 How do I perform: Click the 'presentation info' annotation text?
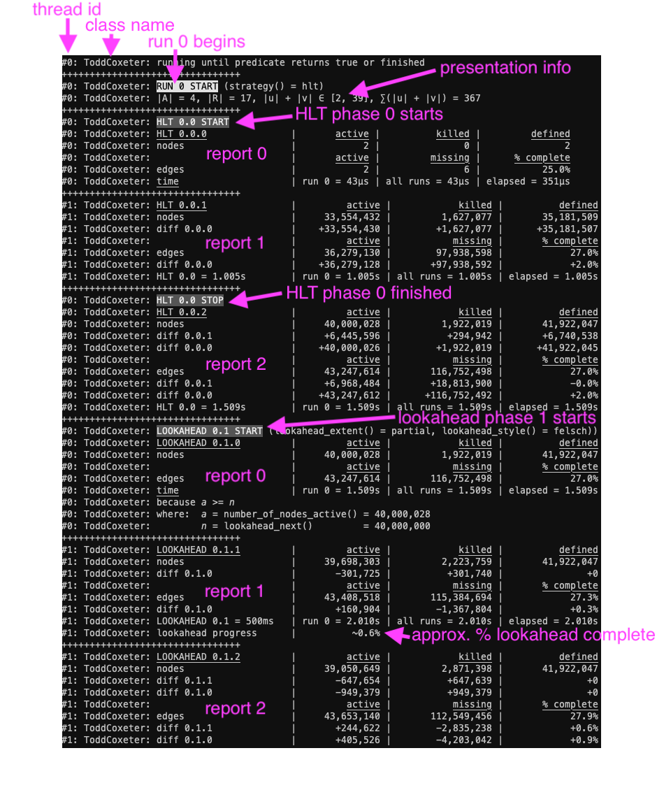[505, 68]
